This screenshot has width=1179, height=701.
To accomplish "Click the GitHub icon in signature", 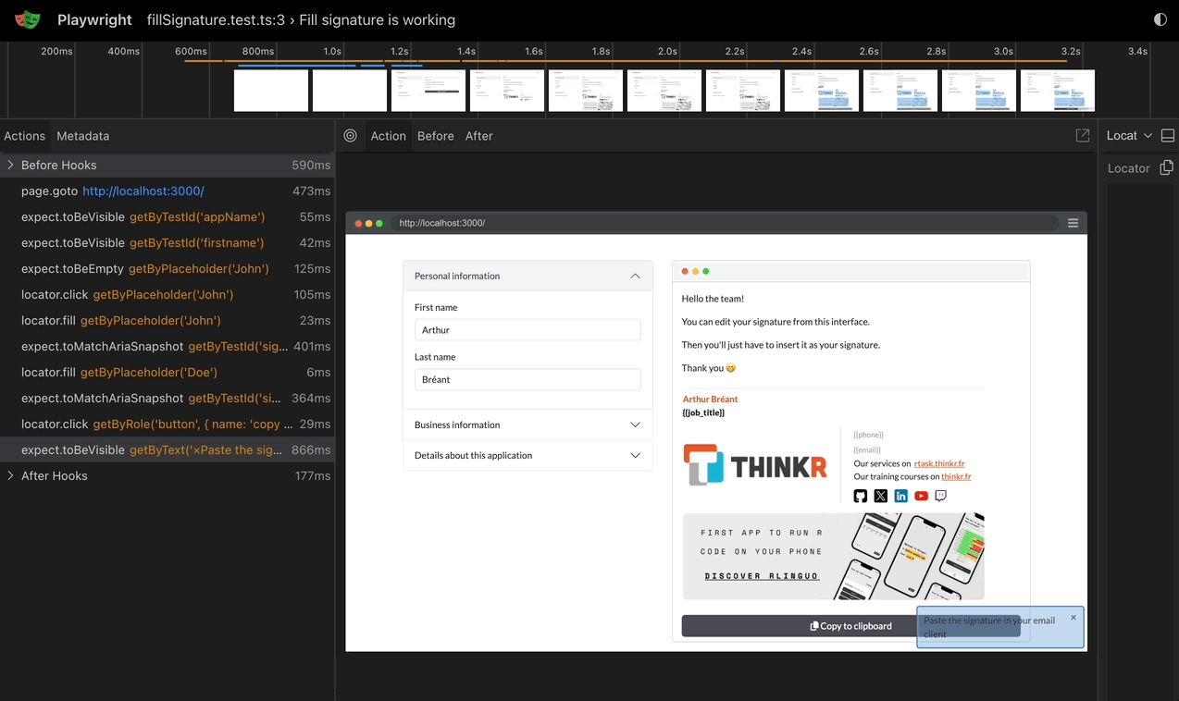I will (x=860, y=496).
